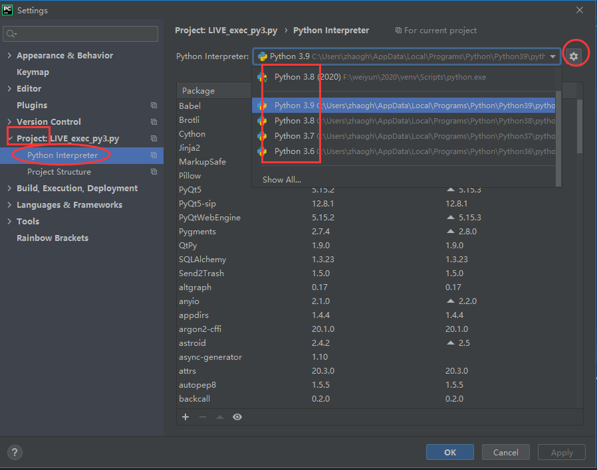This screenshot has height=470, width=597.
Task: Click Show All... in interpreter list
Action: [x=282, y=180]
